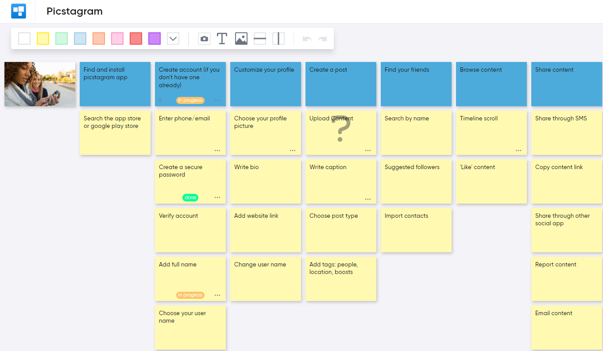Redo the last action
Image resolution: width=603 pixels, height=351 pixels.
point(322,39)
